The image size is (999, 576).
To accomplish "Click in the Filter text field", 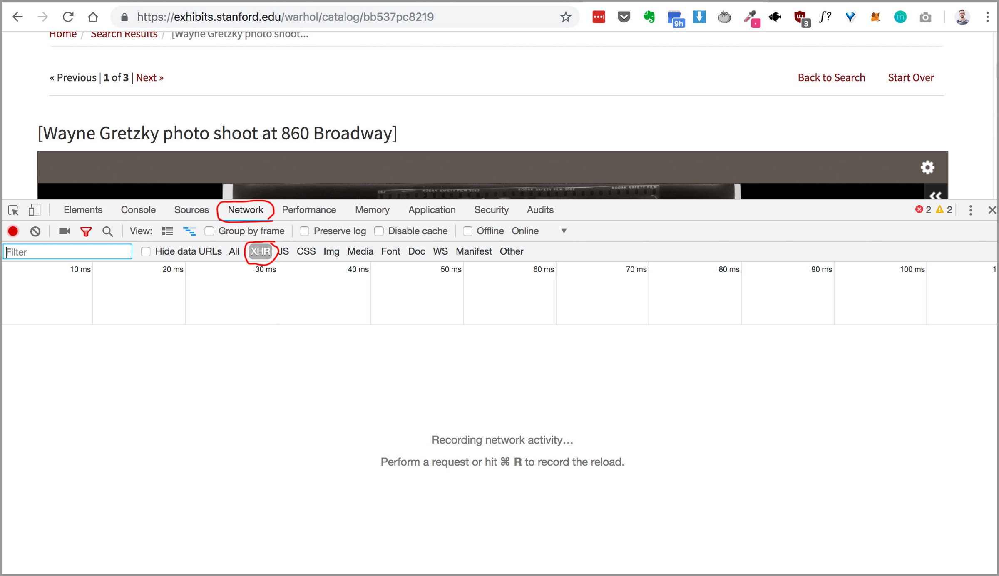I will 67,252.
